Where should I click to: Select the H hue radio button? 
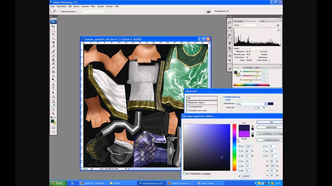(240, 146)
